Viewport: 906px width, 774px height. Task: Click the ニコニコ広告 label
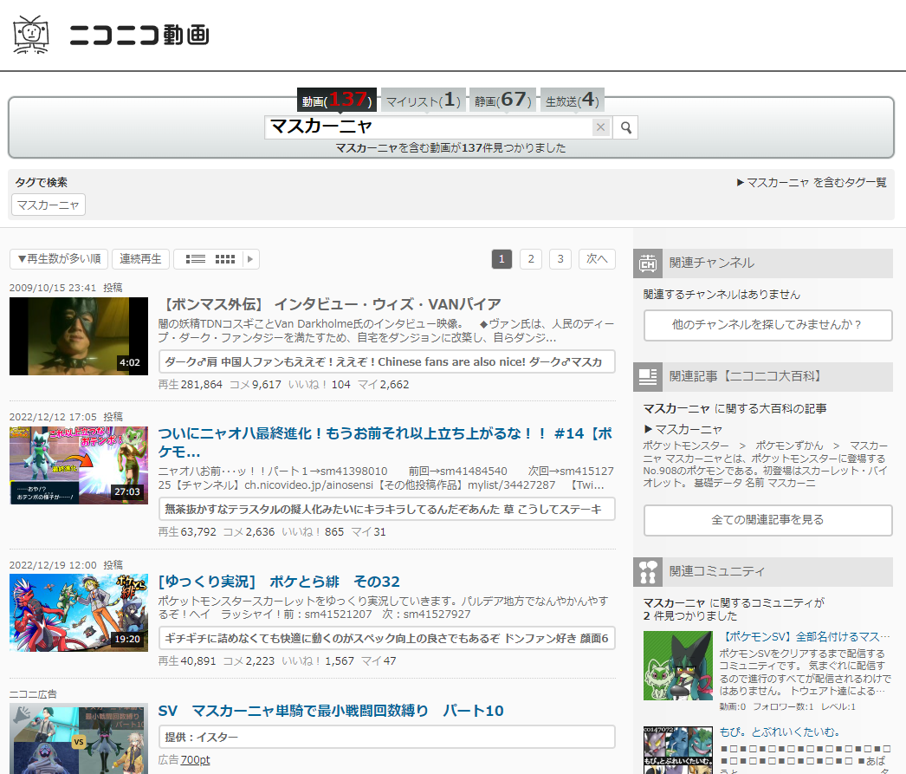[x=33, y=694]
